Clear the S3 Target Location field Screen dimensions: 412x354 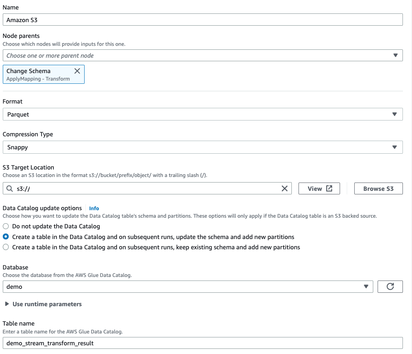pos(284,188)
